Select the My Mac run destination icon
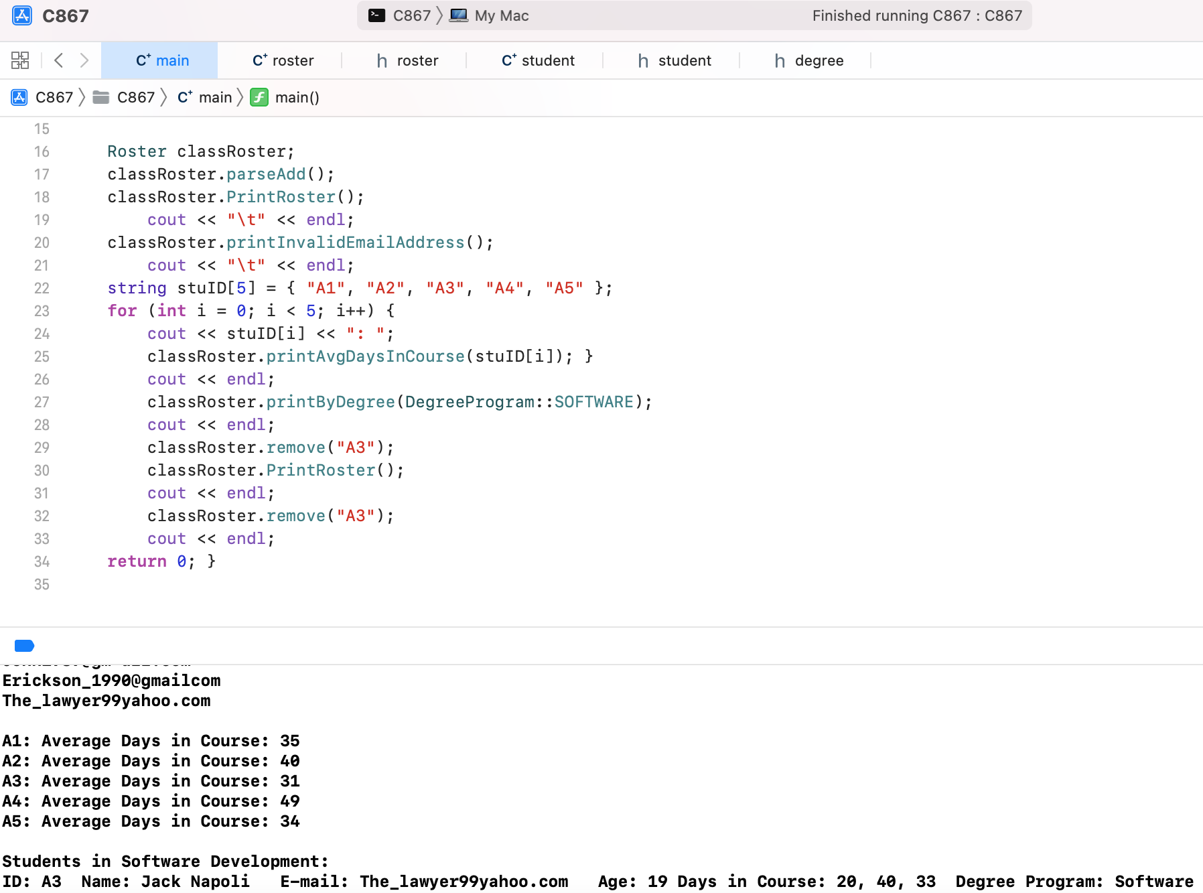 [459, 15]
